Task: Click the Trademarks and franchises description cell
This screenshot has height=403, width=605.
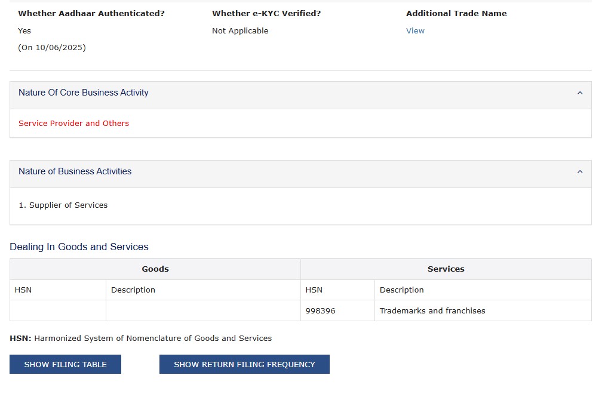Action: tap(432, 311)
